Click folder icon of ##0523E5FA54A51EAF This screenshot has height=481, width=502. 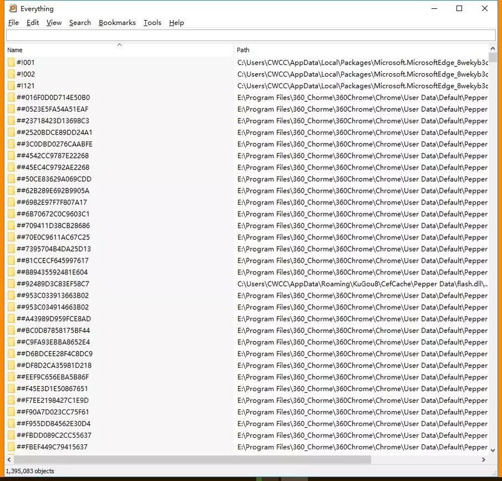11,109
